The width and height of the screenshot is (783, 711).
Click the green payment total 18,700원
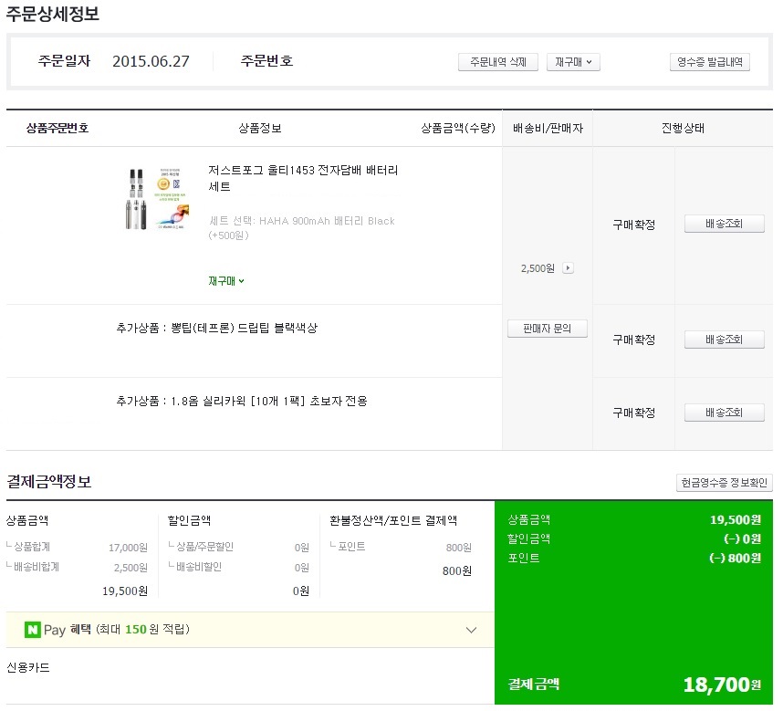pos(721,685)
